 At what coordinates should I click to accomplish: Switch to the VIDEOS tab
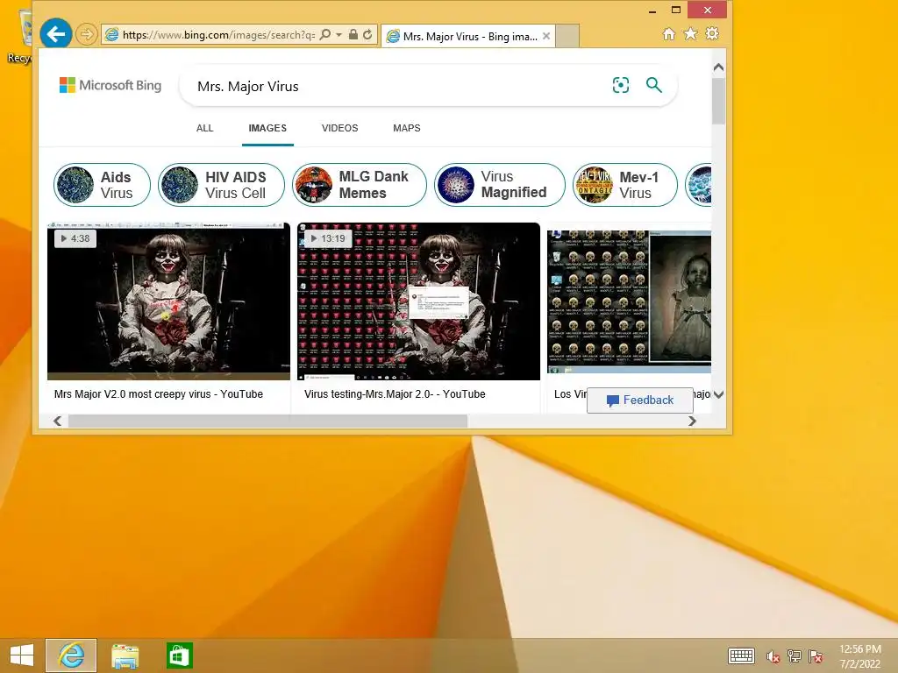[x=339, y=128]
